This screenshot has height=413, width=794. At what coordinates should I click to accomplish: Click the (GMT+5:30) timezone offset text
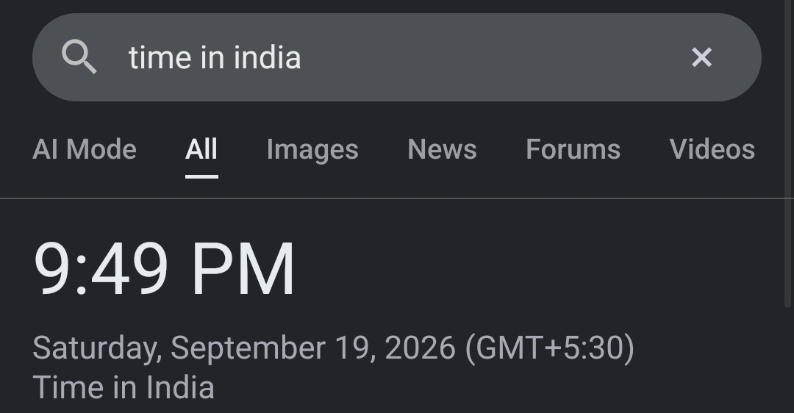click(x=549, y=348)
